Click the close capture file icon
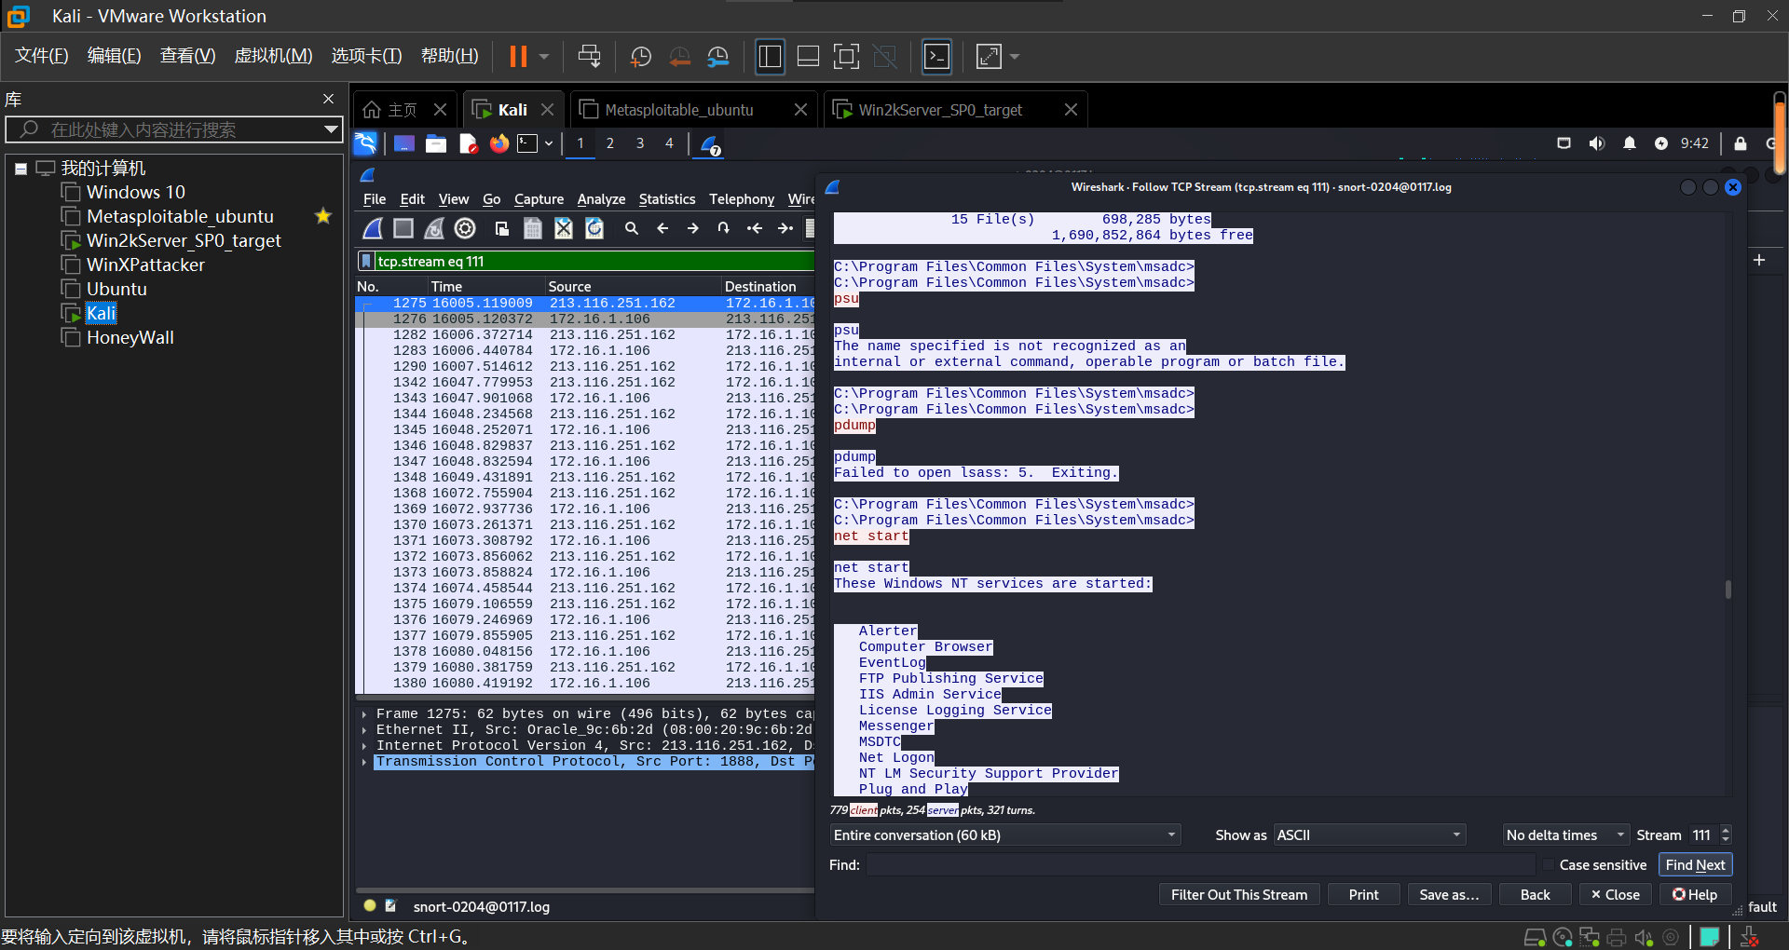 [x=564, y=228]
